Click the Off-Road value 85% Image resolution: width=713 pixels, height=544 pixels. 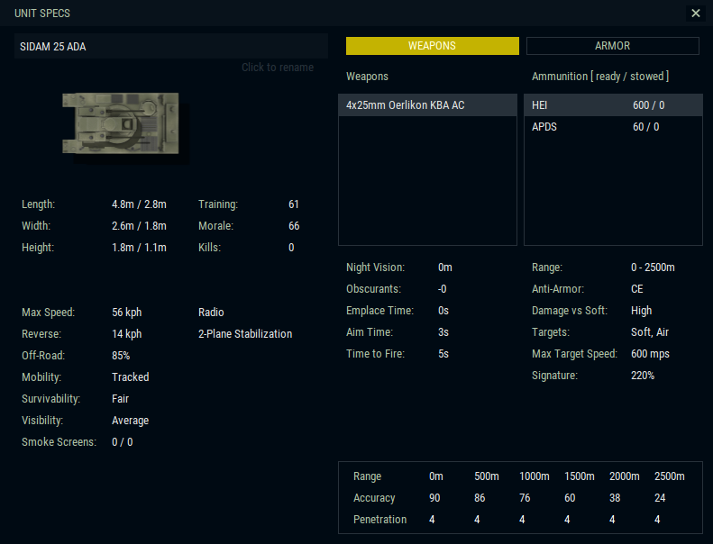tap(121, 356)
